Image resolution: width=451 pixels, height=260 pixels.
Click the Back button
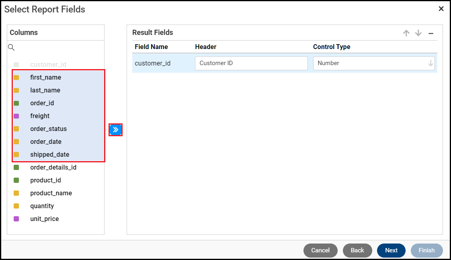[x=357, y=250]
